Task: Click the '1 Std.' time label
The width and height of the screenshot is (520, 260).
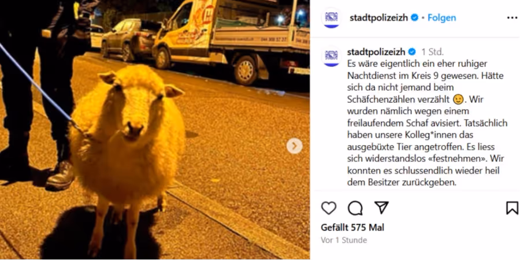Action: pos(432,52)
